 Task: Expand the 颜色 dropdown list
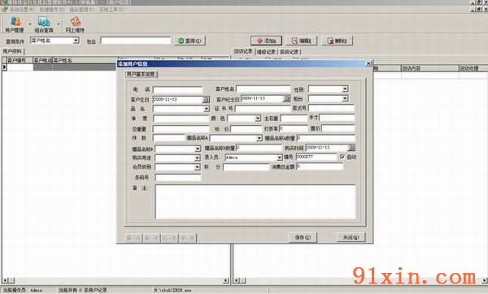click(258, 119)
